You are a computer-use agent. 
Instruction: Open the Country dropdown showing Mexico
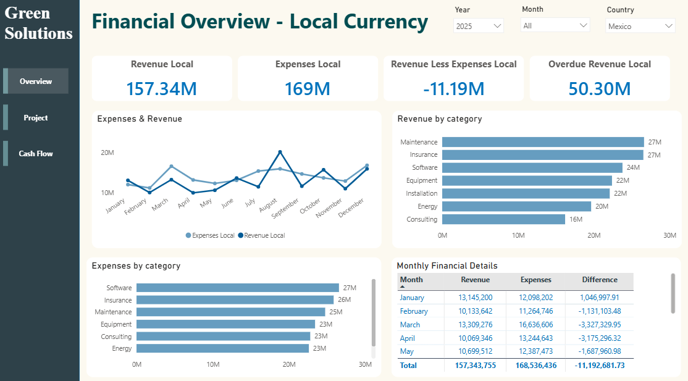pyautogui.click(x=640, y=26)
